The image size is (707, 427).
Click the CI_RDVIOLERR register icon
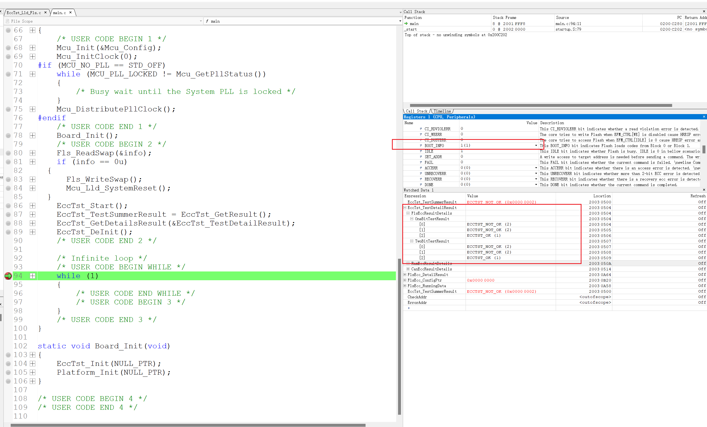click(421, 129)
